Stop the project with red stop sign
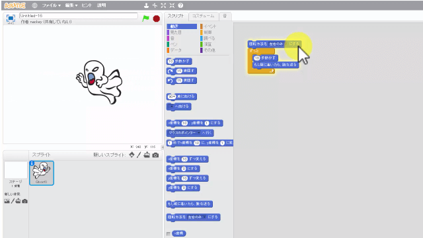The image size is (423, 238). pos(157,19)
